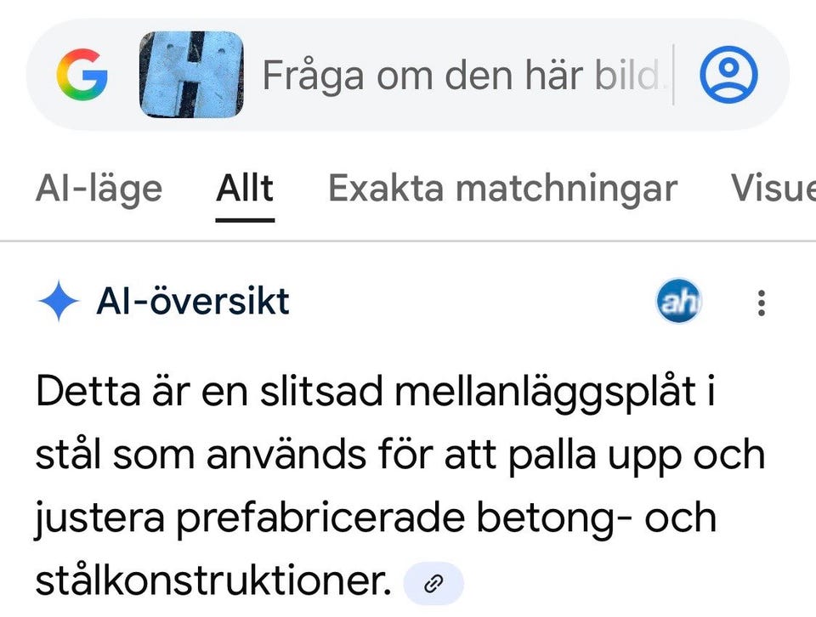Switch to the AI-läge tab
The image size is (816, 617).
99,189
